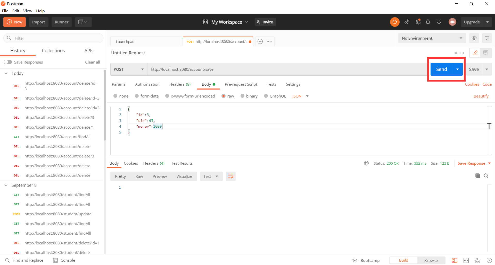Image resolution: width=495 pixels, height=265 pixels.
Task: Open the keyboard shortcuts icon
Action: pyautogui.click(x=477, y=260)
